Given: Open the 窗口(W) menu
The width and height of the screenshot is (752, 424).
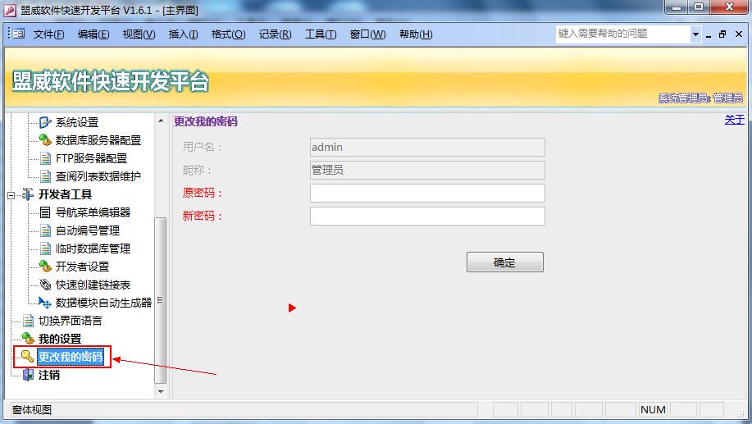Looking at the screenshot, I should (367, 34).
